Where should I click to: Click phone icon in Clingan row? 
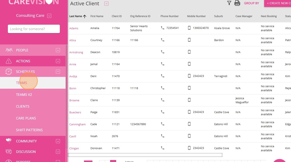tap(163, 148)
